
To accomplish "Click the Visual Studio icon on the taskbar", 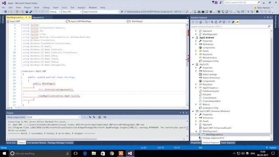I will pos(130,153).
